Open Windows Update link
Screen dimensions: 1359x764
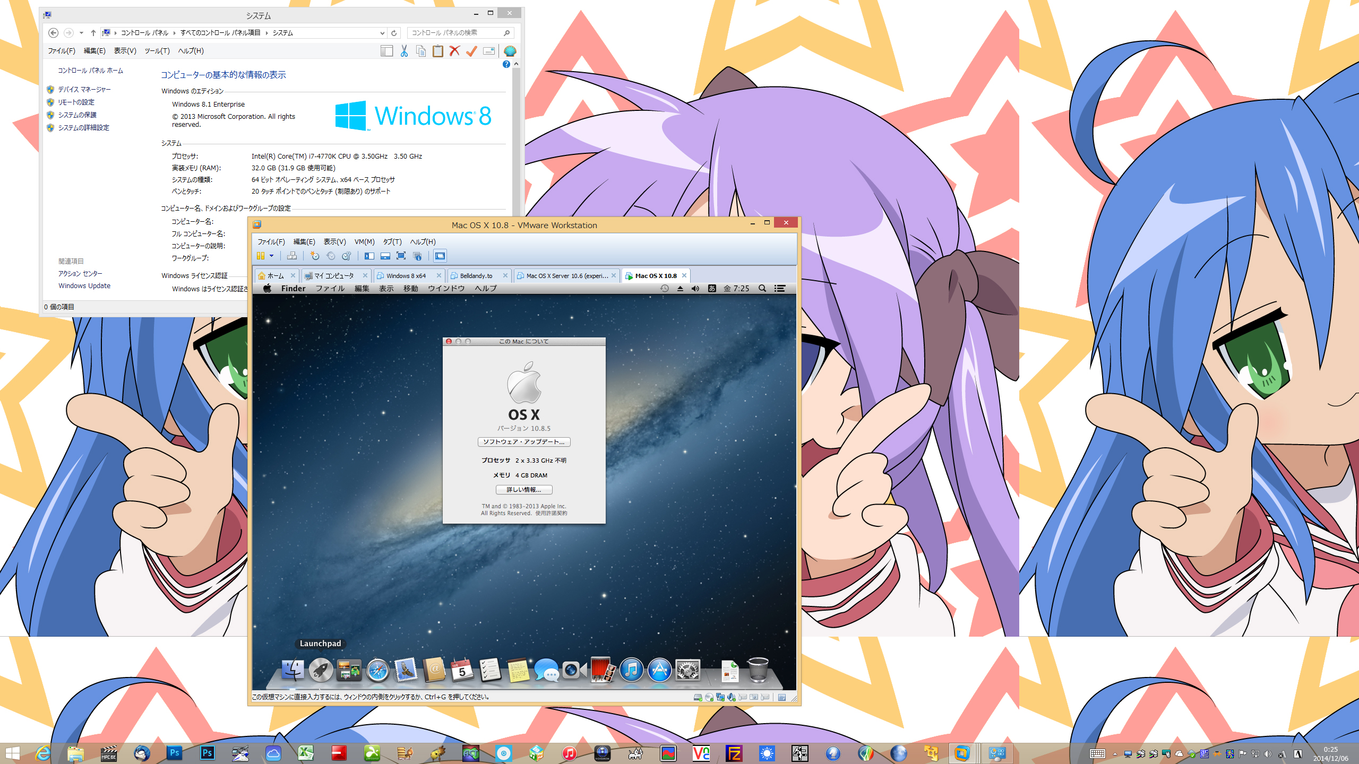(x=84, y=286)
